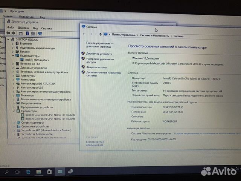Select the Батареи category icon
241x181 pixels.
(x=17, y=52)
